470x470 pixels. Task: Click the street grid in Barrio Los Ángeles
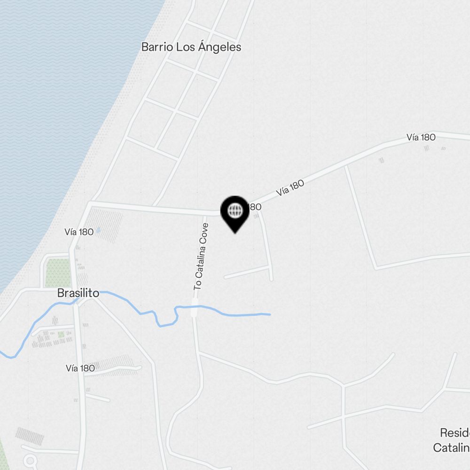(x=180, y=99)
